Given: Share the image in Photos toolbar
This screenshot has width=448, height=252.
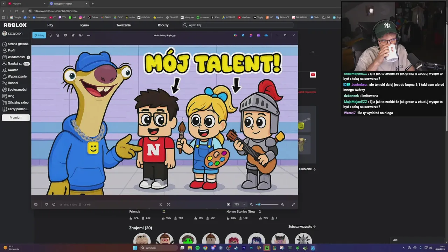Looking at the screenshot, I should coord(73,35).
